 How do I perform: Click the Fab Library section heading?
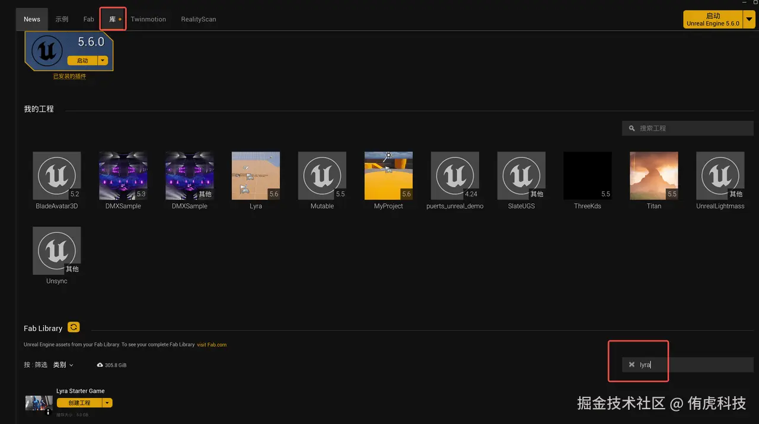[43, 328]
